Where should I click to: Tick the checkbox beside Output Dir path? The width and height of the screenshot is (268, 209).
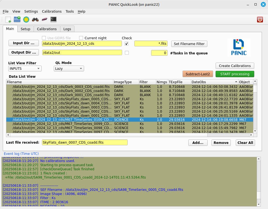tap(127, 53)
